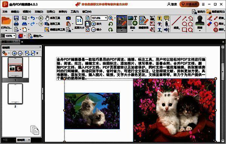Select the oval shape tool
The image size is (226, 144).
pyautogui.click(x=184, y=24)
